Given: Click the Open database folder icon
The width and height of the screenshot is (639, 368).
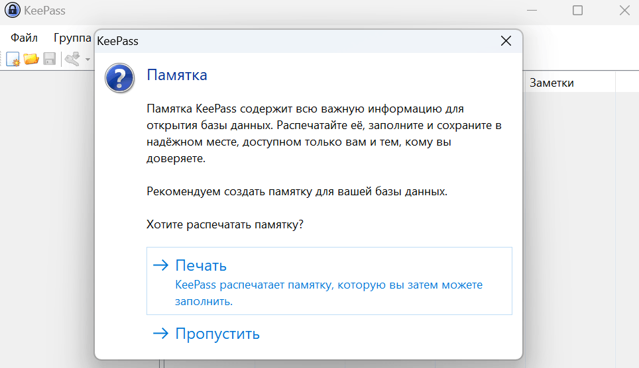Looking at the screenshot, I should tap(31, 59).
